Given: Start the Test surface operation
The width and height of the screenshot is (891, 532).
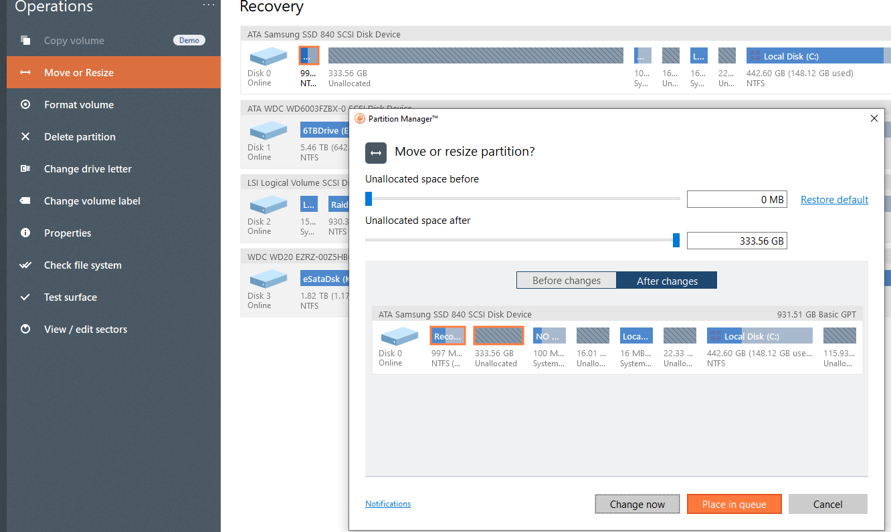Looking at the screenshot, I should 71,297.
